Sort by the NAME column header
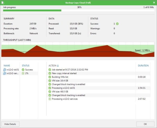The image size is (157, 128). pyautogui.click(x=7, y=66)
